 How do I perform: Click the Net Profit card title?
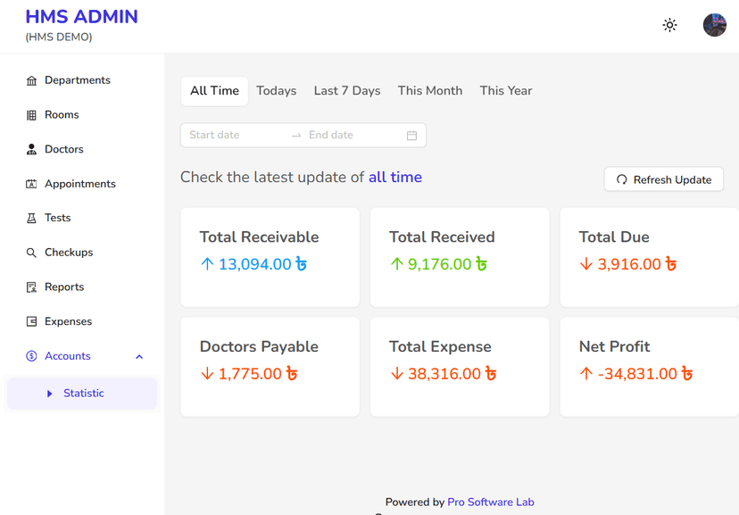(x=615, y=347)
